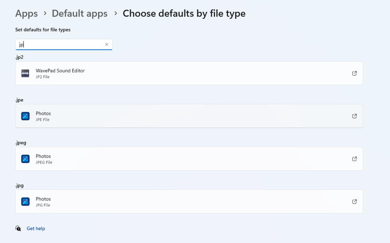Open the external link icon for .jpg

[x=354, y=202]
